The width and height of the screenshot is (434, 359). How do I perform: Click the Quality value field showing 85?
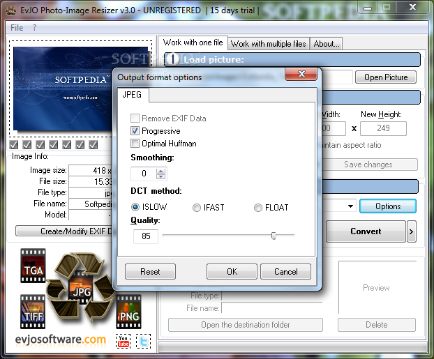[x=146, y=236]
